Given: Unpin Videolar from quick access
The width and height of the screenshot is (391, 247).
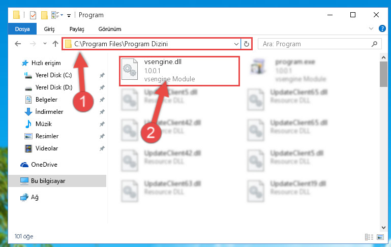Looking at the screenshot, I should pos(102,148).
